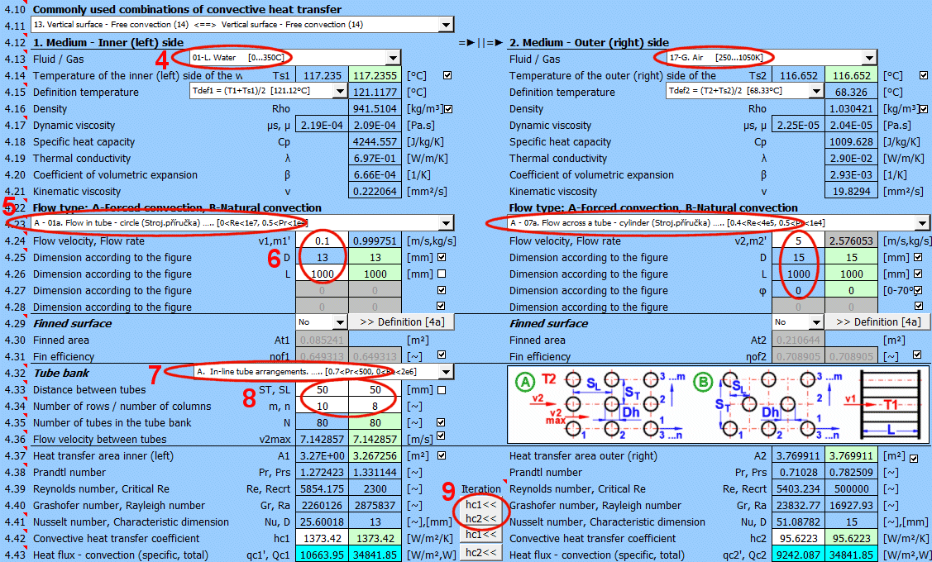This screenshot has width=932, height=562.
Task: Open the convective heat transfer combinations dropdown
Action: (x=446, y=25)
